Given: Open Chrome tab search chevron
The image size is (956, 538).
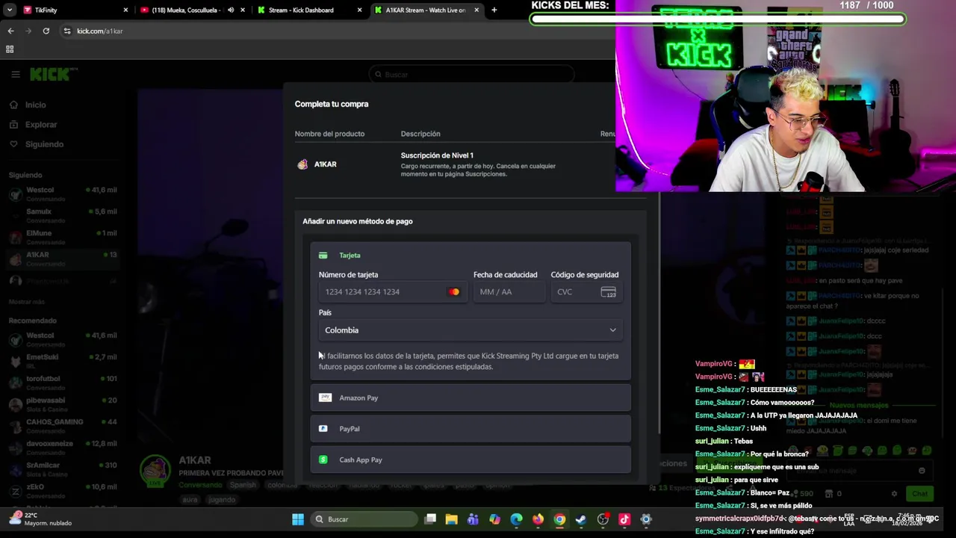Looking at the screenshot, I should click(x=10, y=10).
